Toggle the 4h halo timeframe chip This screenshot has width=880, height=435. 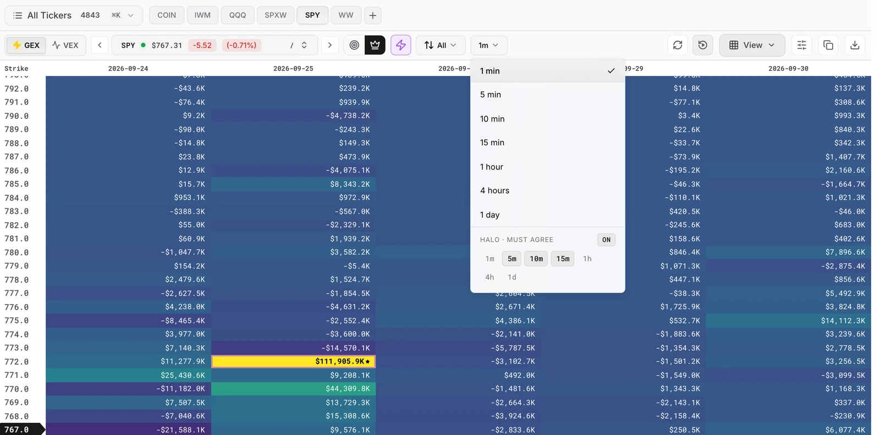(x=490, y=277)
